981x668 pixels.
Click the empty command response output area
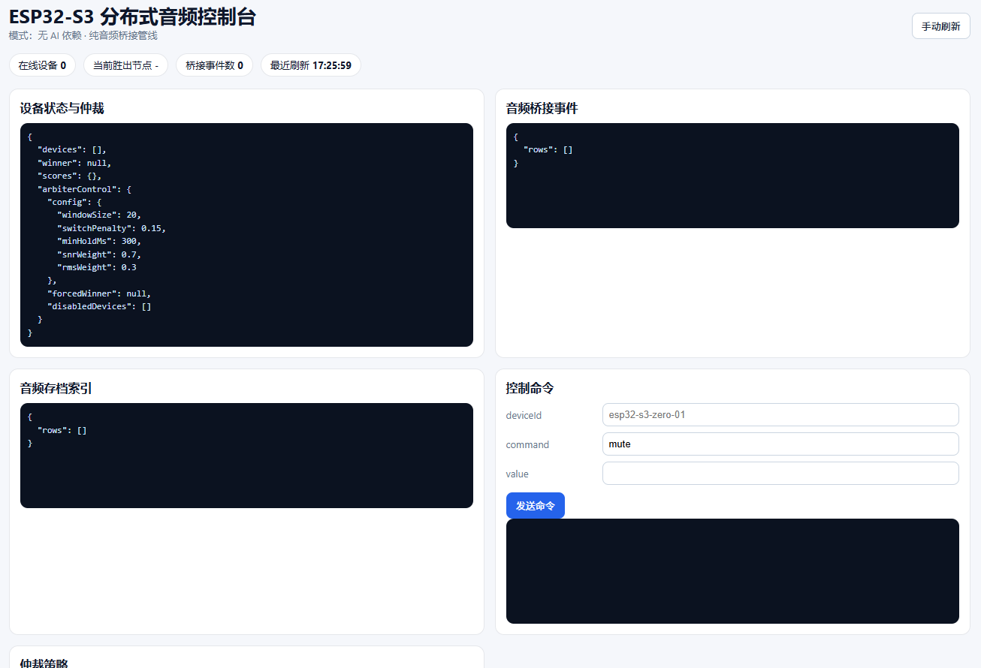point(732,571)
